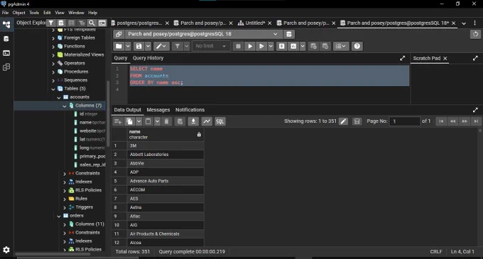Screen dimensions: 483x259
Task: Click the new query tool icon beside connection
Action: [288, 34]
